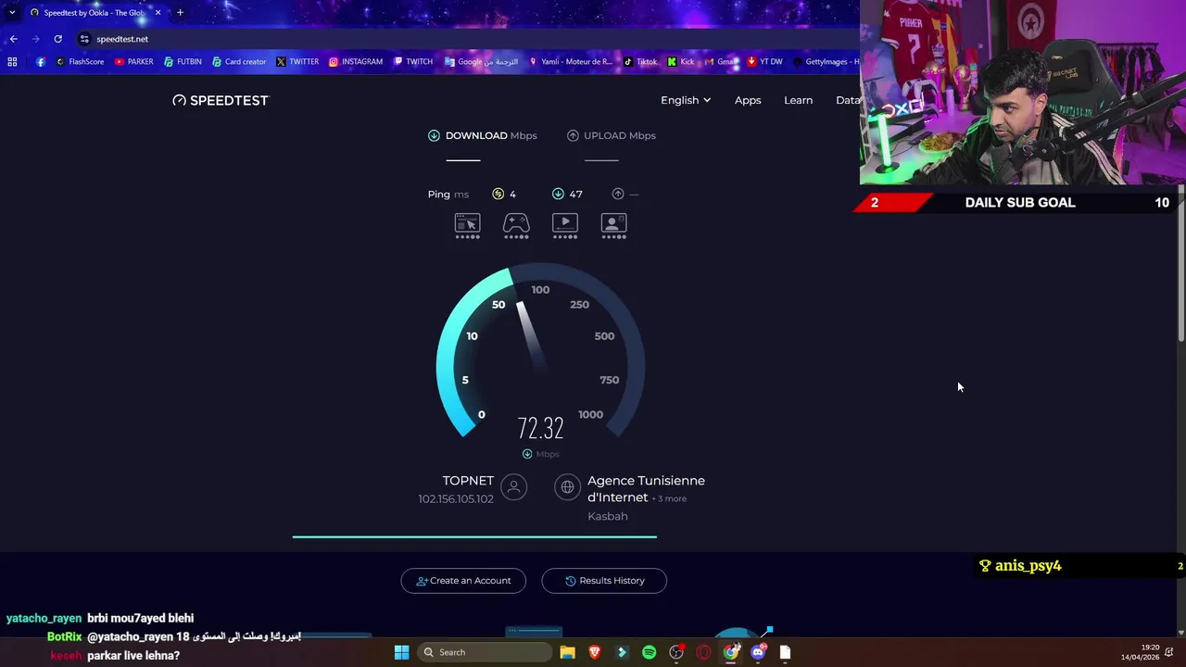Screen dimensions: 1186x667
Task: Click the idle ping icon showing 4
Action: (498, 194)
